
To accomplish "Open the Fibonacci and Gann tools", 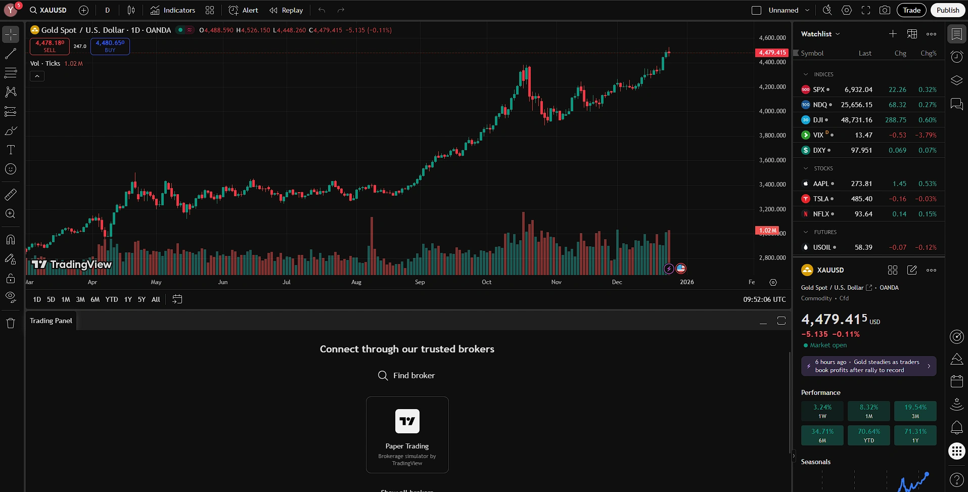I will pos(11,73).
